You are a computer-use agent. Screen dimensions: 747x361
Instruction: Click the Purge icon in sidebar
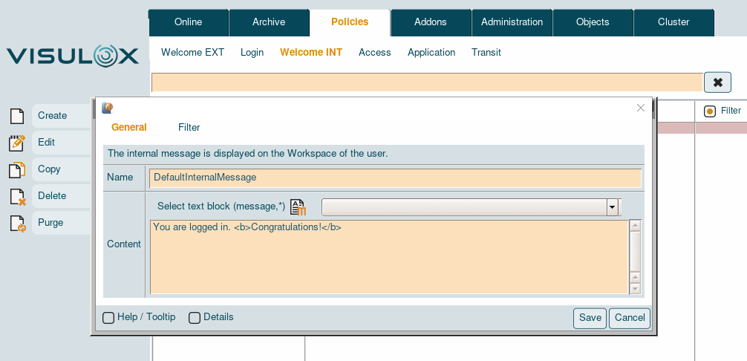click(17, 223)
